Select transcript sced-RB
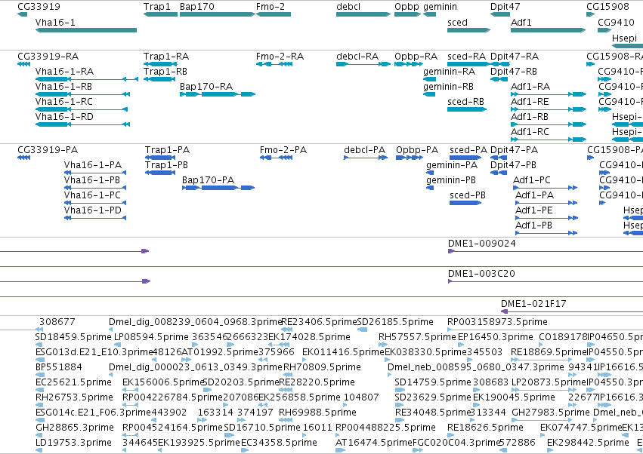The width and height of the screenshot is (643, 454). (467, 109)
